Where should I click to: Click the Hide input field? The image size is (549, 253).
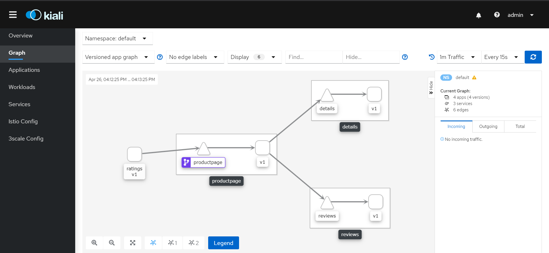pos(371,57)
